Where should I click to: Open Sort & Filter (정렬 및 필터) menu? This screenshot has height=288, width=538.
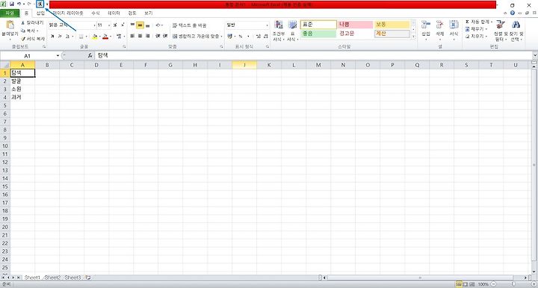[501, 31]
